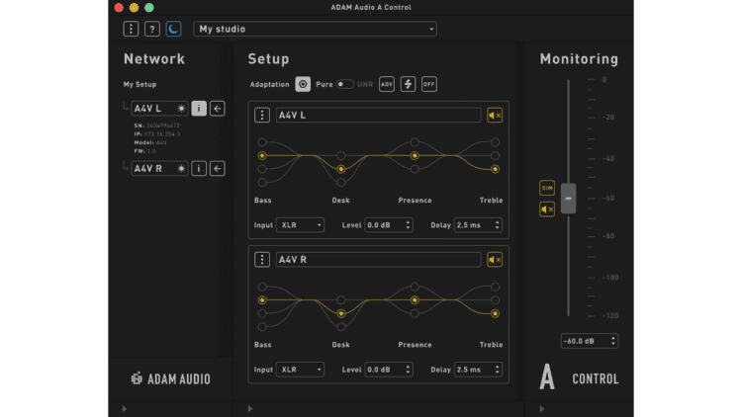The image size is (742, 417).
Task: Select the active Desk cut node for A4V R
Action: point(340,313)
